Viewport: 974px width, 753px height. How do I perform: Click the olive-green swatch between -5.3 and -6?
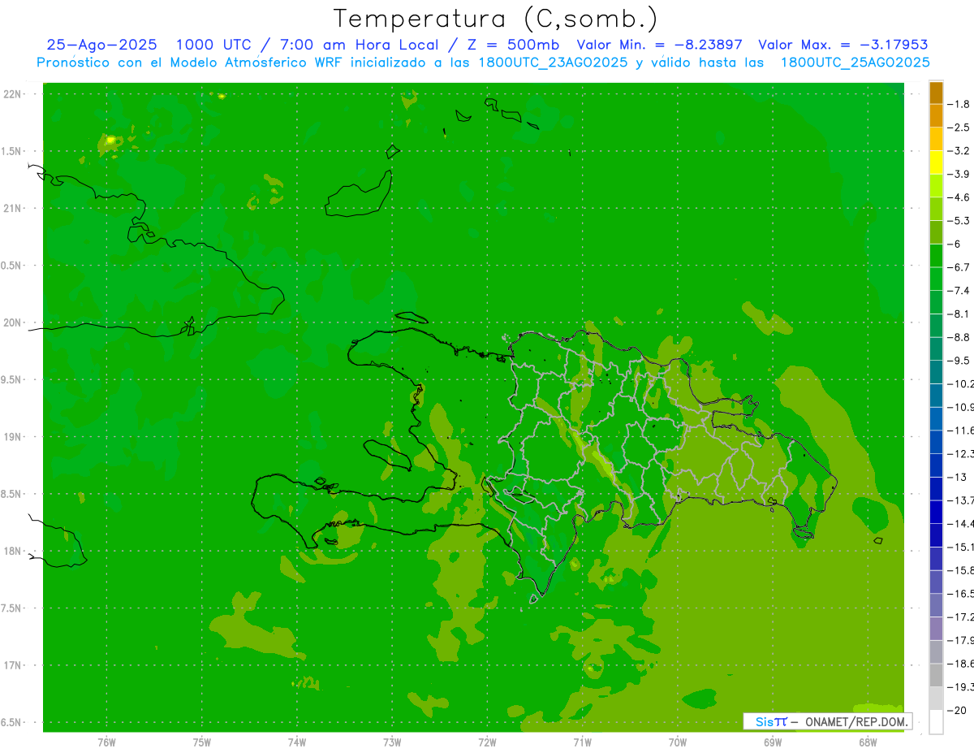click(936, 232)
